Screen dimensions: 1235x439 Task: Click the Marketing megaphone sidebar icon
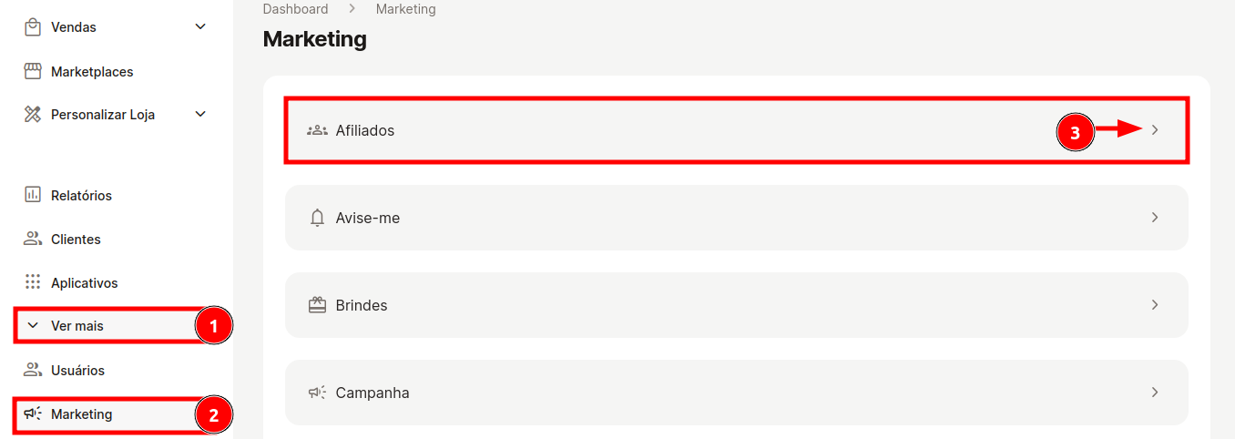tap(33, 413)
